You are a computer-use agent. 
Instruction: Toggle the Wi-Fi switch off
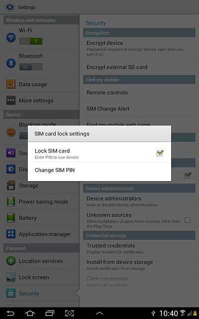tap(31, 41)
